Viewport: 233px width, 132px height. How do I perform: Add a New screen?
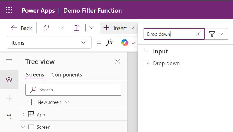45,102
